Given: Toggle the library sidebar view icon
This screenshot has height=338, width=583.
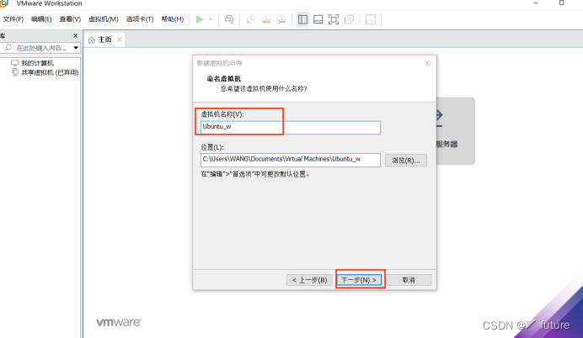Looking at the screenshot, I should [302, 19].
